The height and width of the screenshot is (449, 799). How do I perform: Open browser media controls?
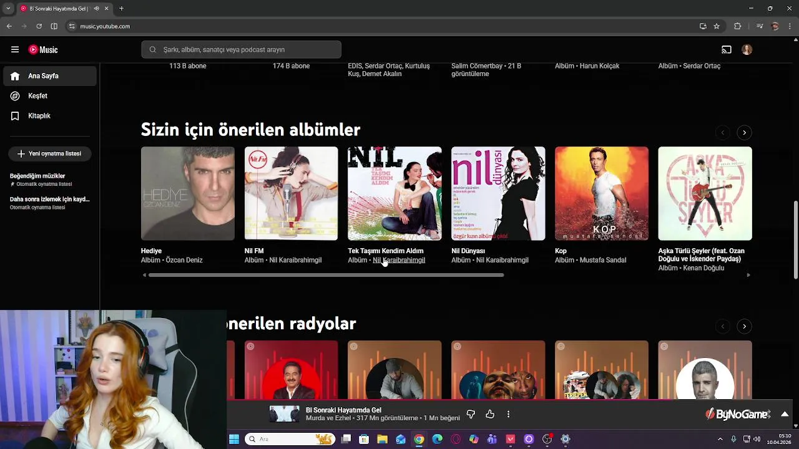point(760,26)
